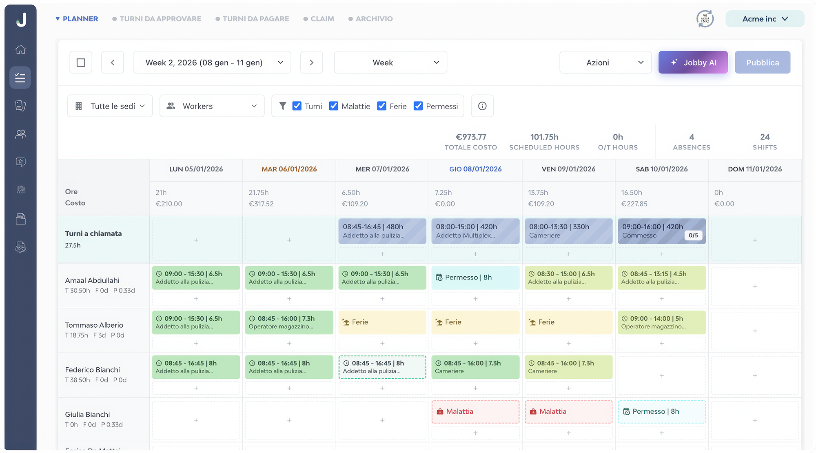
Task: Switch to the TURNI DA APPROVARE tab
Action: click(x=160, y=19)
